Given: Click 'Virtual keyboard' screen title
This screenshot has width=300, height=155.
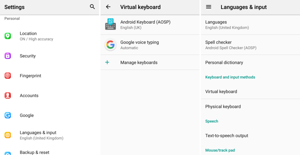Looking at the screenshot, I should [140, 7].
